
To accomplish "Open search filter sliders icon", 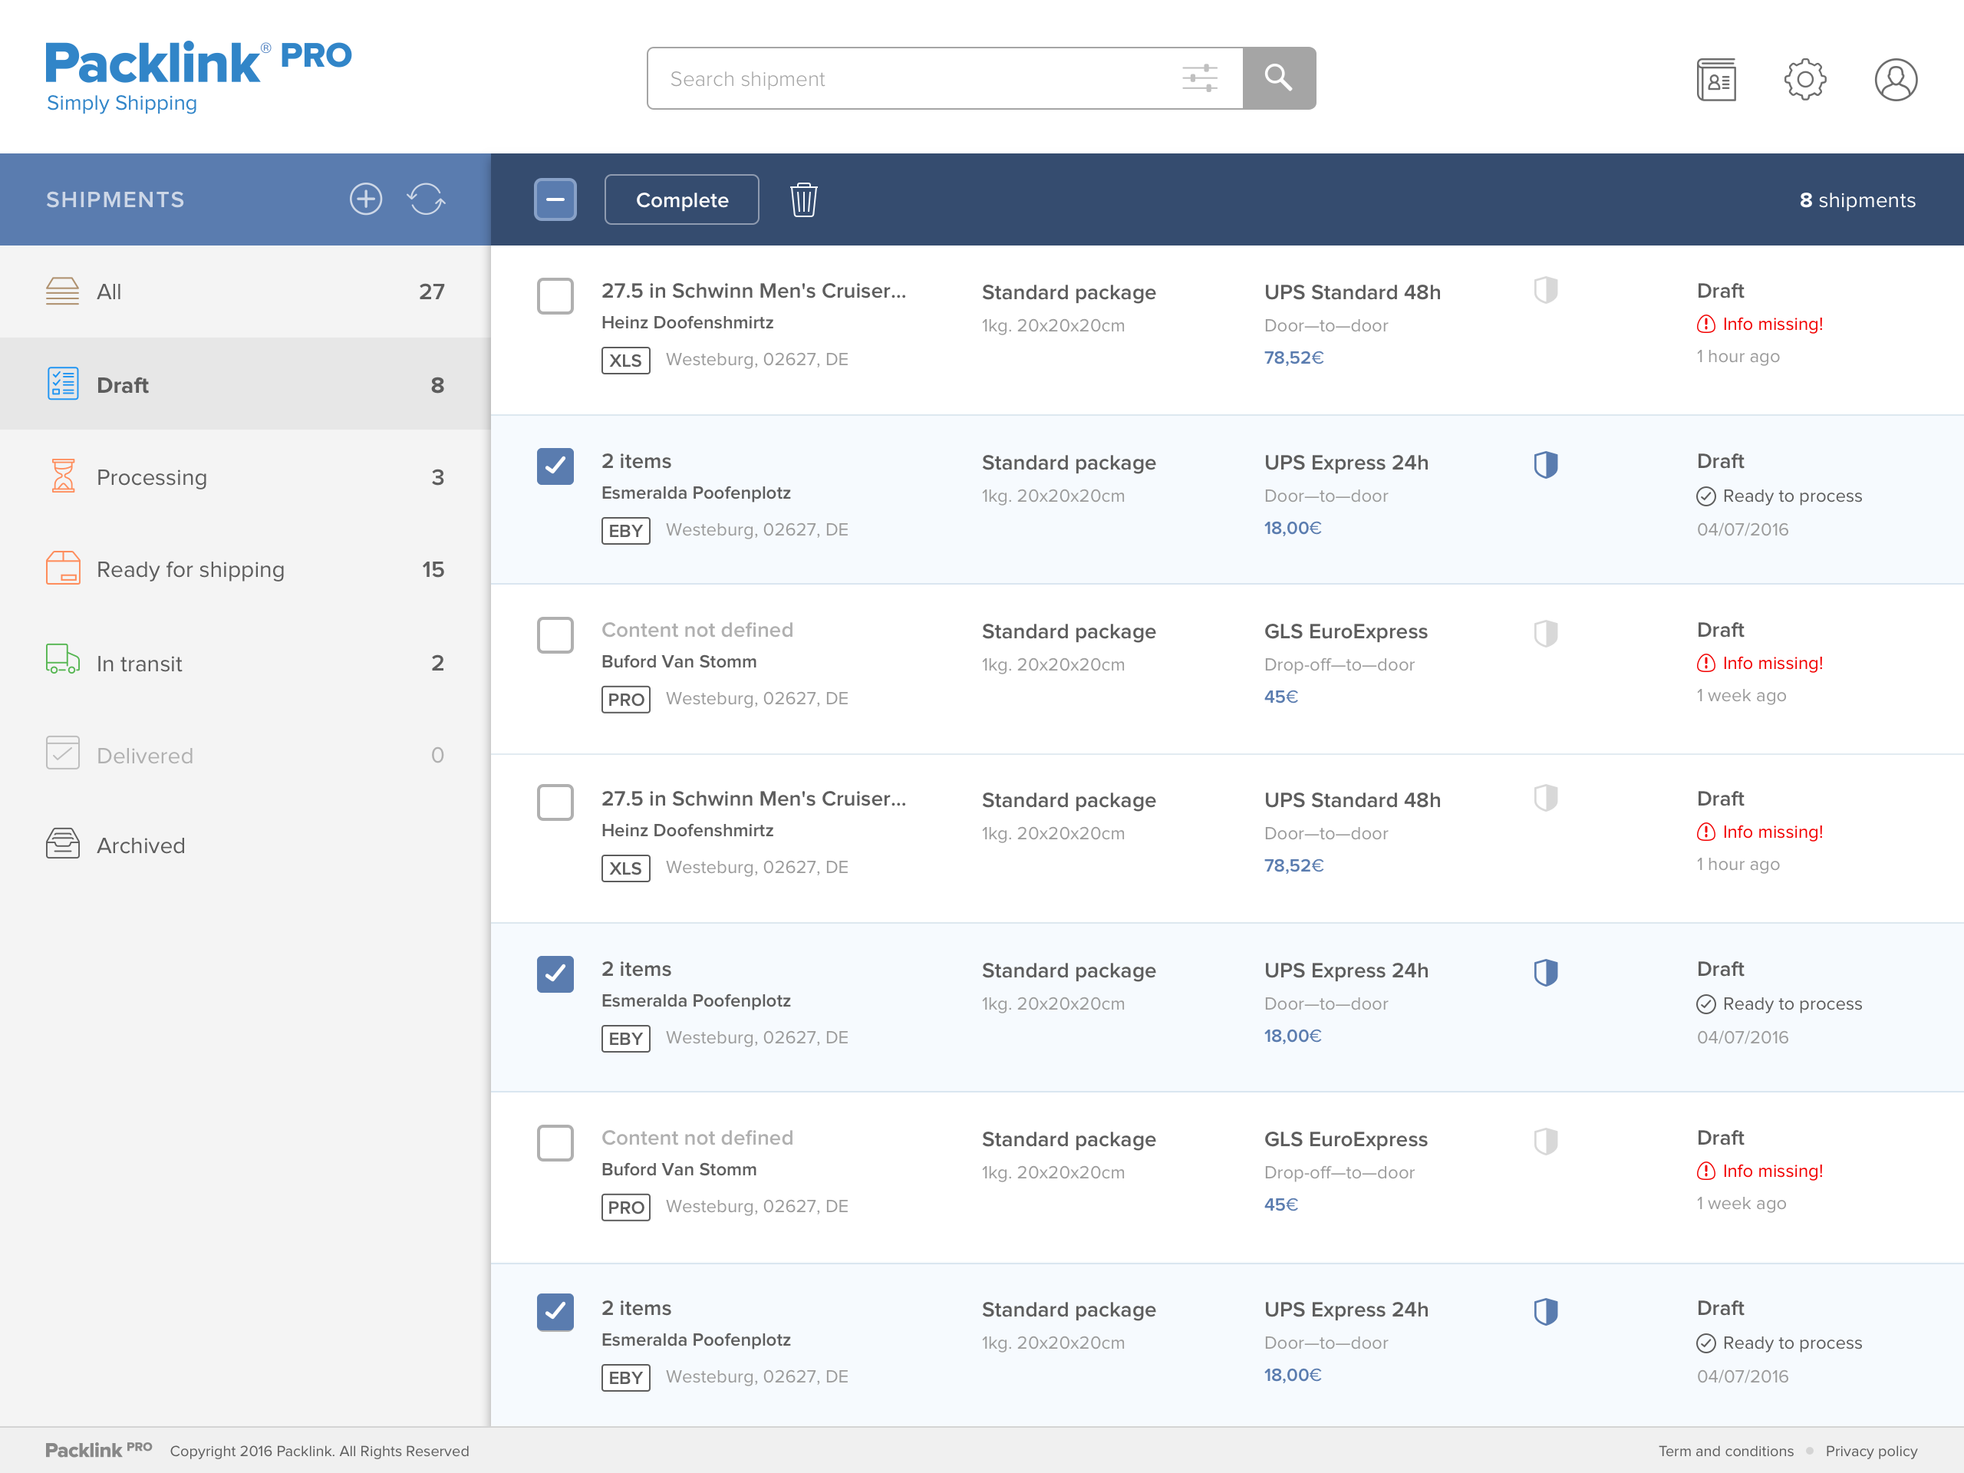I will [x=1200, y=78].
